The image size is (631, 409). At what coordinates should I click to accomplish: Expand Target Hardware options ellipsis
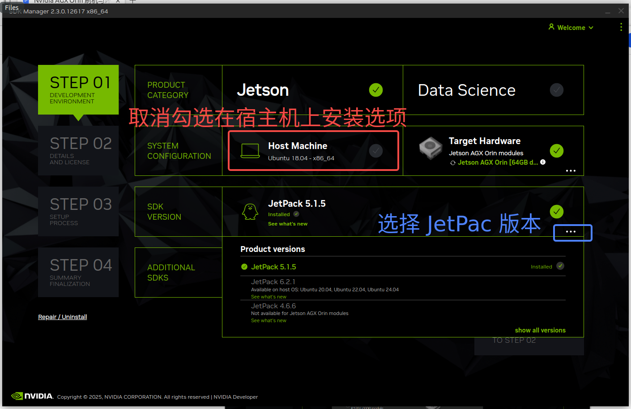tap(571, 171)
